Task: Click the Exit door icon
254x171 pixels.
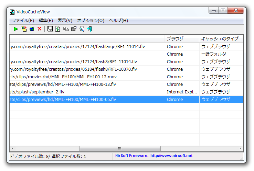Action: [90, 29]
